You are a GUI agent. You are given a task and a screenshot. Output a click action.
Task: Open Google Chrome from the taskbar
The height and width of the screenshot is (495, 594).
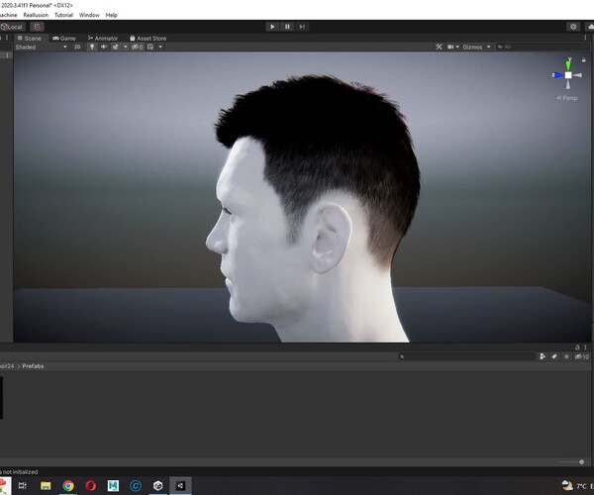pos(68,485)
